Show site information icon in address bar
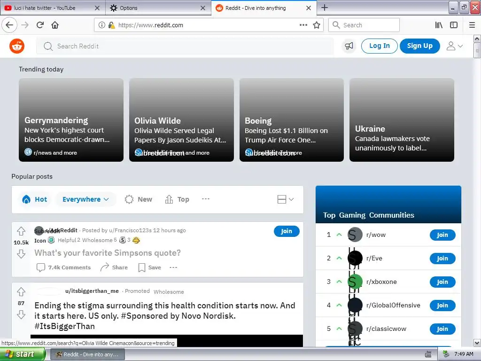481x361 pixels. coord(101,25)
